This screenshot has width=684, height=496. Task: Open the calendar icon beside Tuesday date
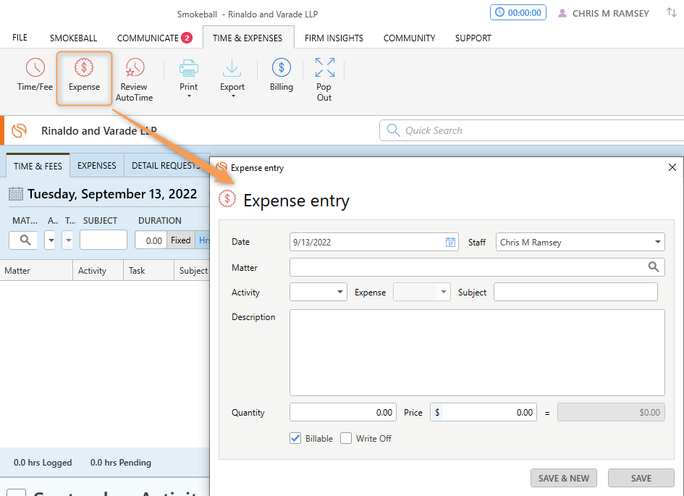click(16, 193)
